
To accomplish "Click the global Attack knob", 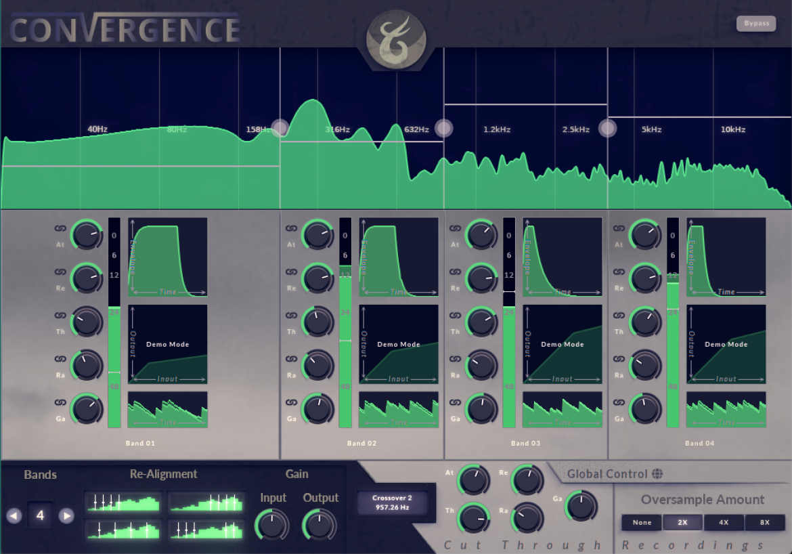I will click(x=474, y=480).
